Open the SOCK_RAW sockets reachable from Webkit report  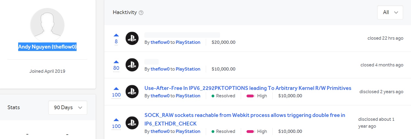coord(245,119)
